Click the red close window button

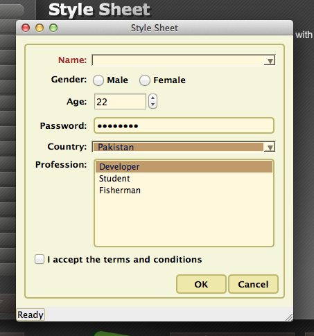(26, 28)
